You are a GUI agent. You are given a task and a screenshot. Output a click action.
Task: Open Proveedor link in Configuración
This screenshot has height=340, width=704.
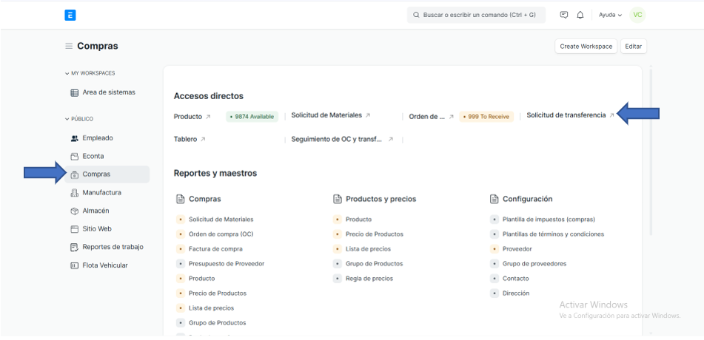pos(517,249)
